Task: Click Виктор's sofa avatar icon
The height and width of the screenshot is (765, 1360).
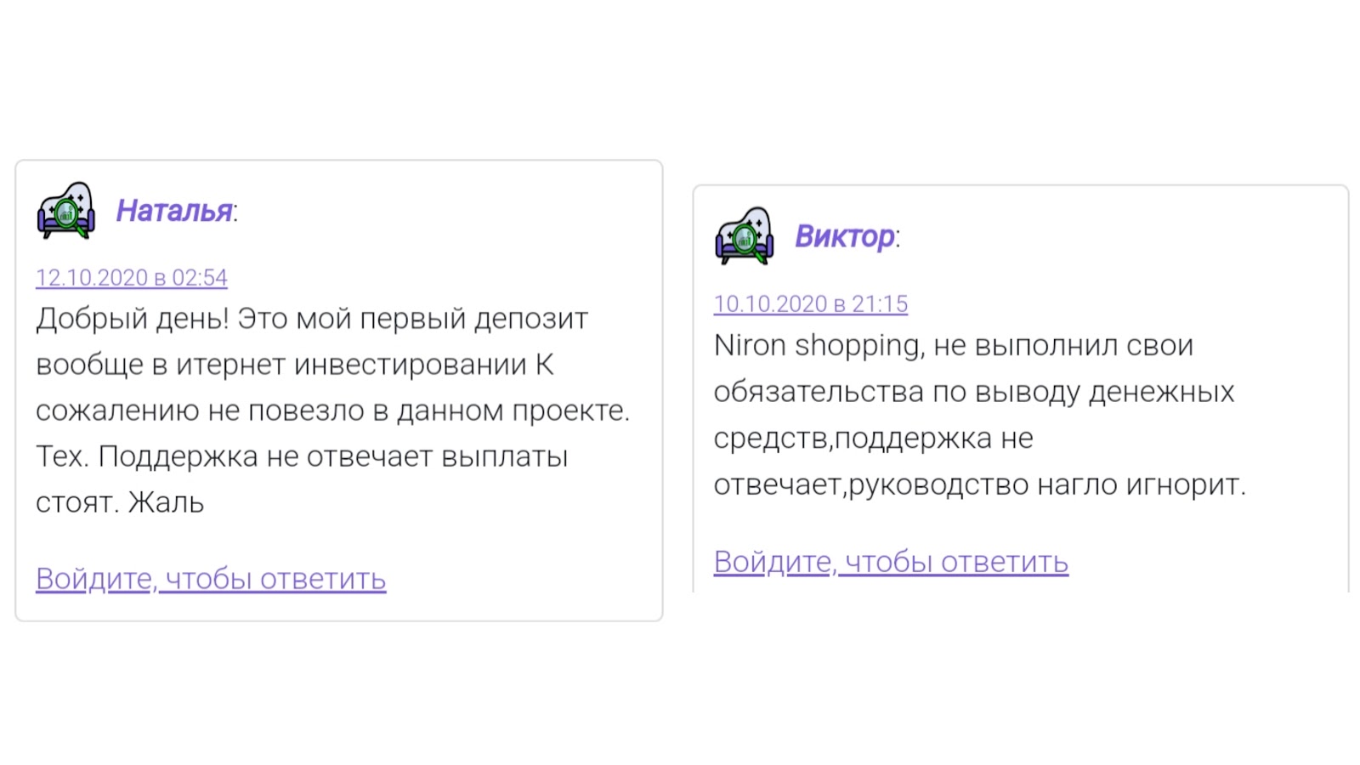Action: pos(745,236)
